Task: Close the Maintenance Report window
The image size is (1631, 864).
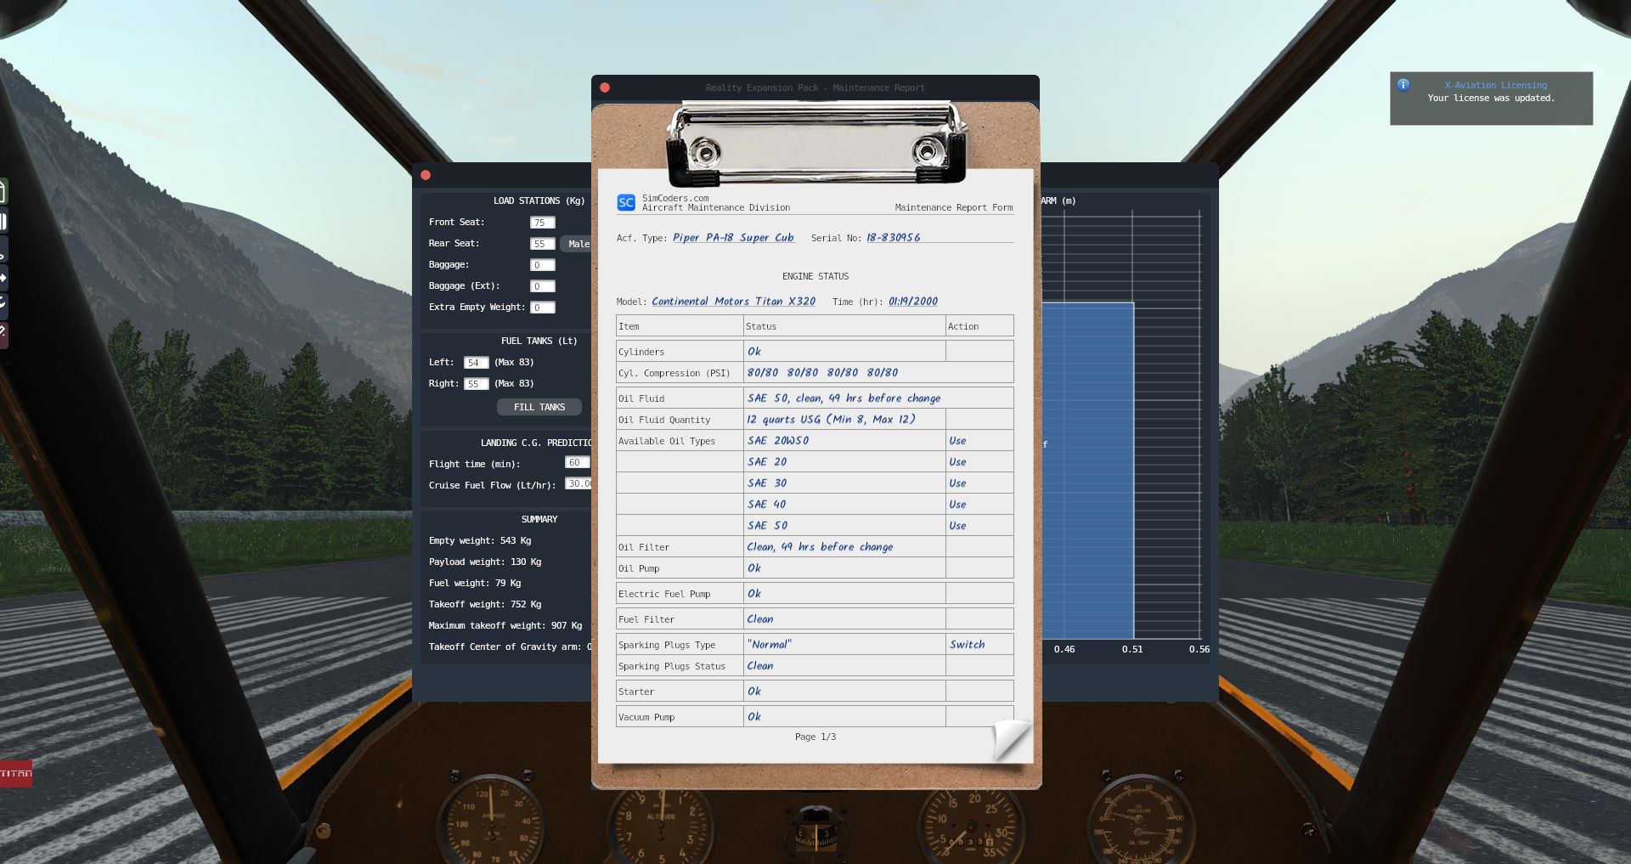Action: coord(605,88)
